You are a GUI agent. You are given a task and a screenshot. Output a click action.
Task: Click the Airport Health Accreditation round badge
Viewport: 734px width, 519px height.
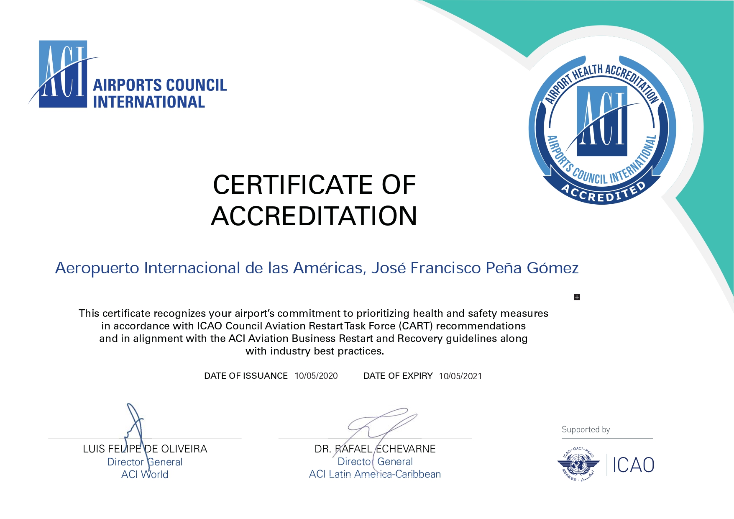602,130
